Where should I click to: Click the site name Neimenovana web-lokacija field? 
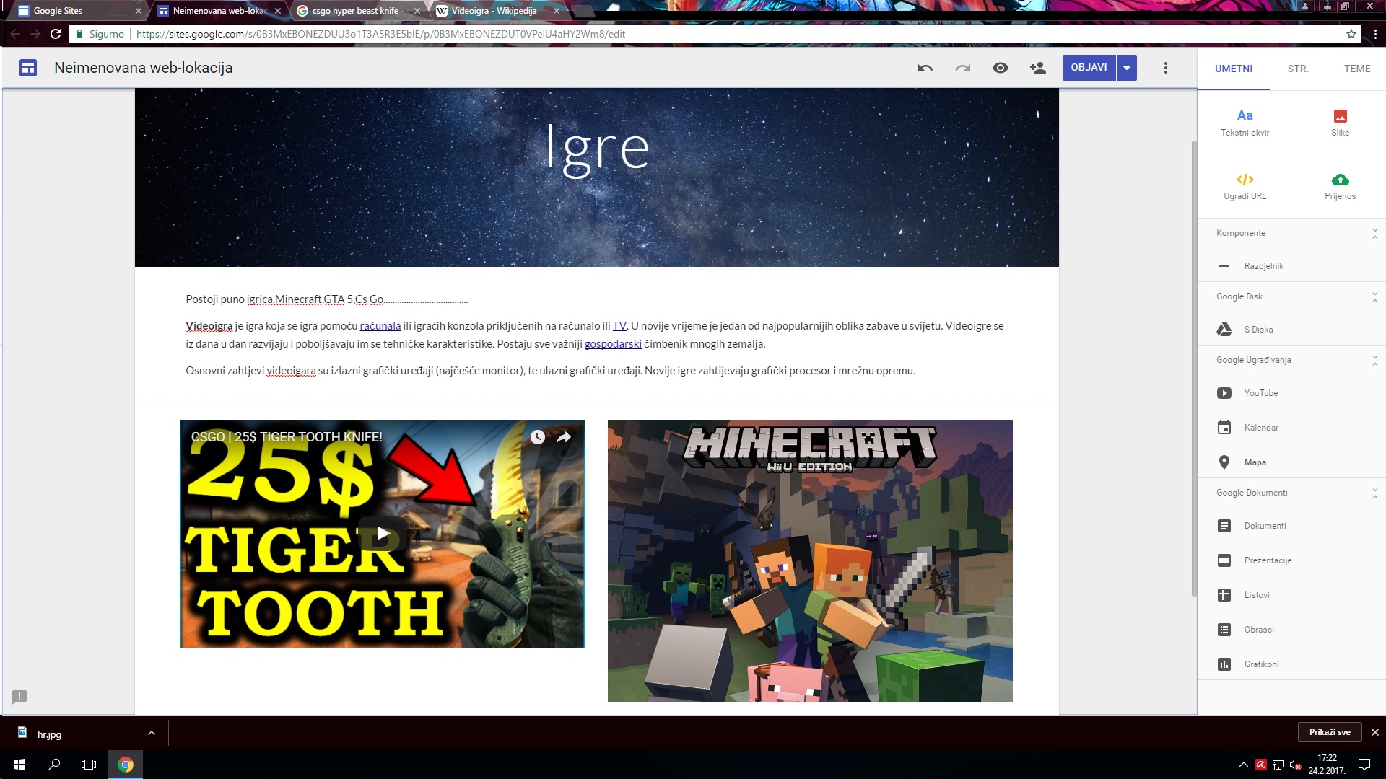coord(144,68)
